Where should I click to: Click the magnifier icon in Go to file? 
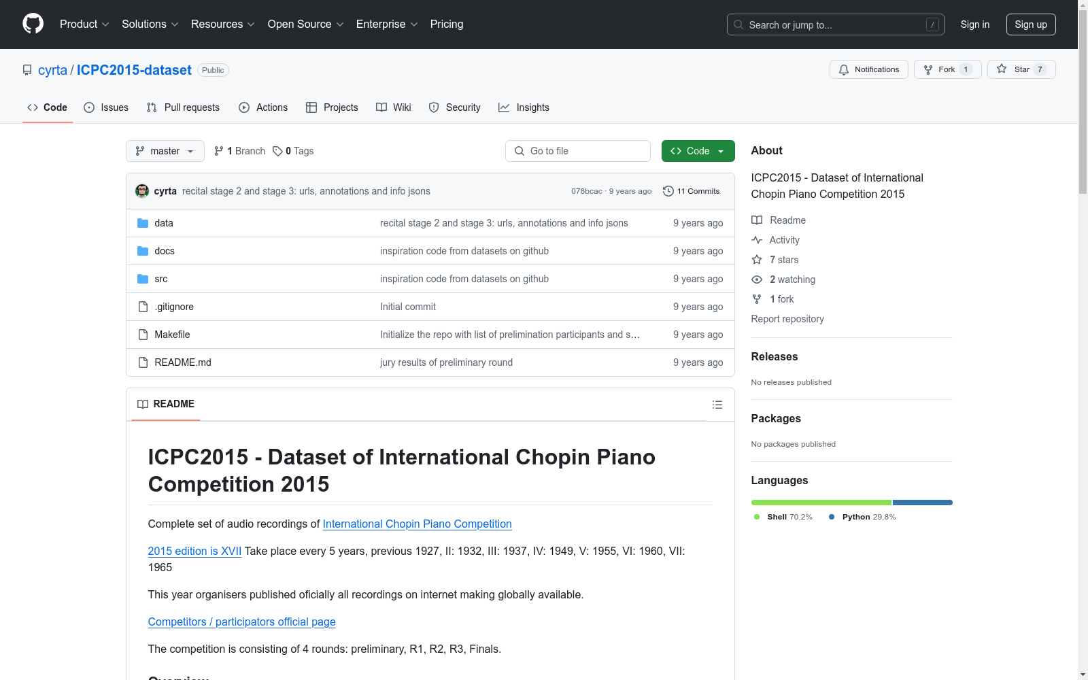click(x=520, y=151)
